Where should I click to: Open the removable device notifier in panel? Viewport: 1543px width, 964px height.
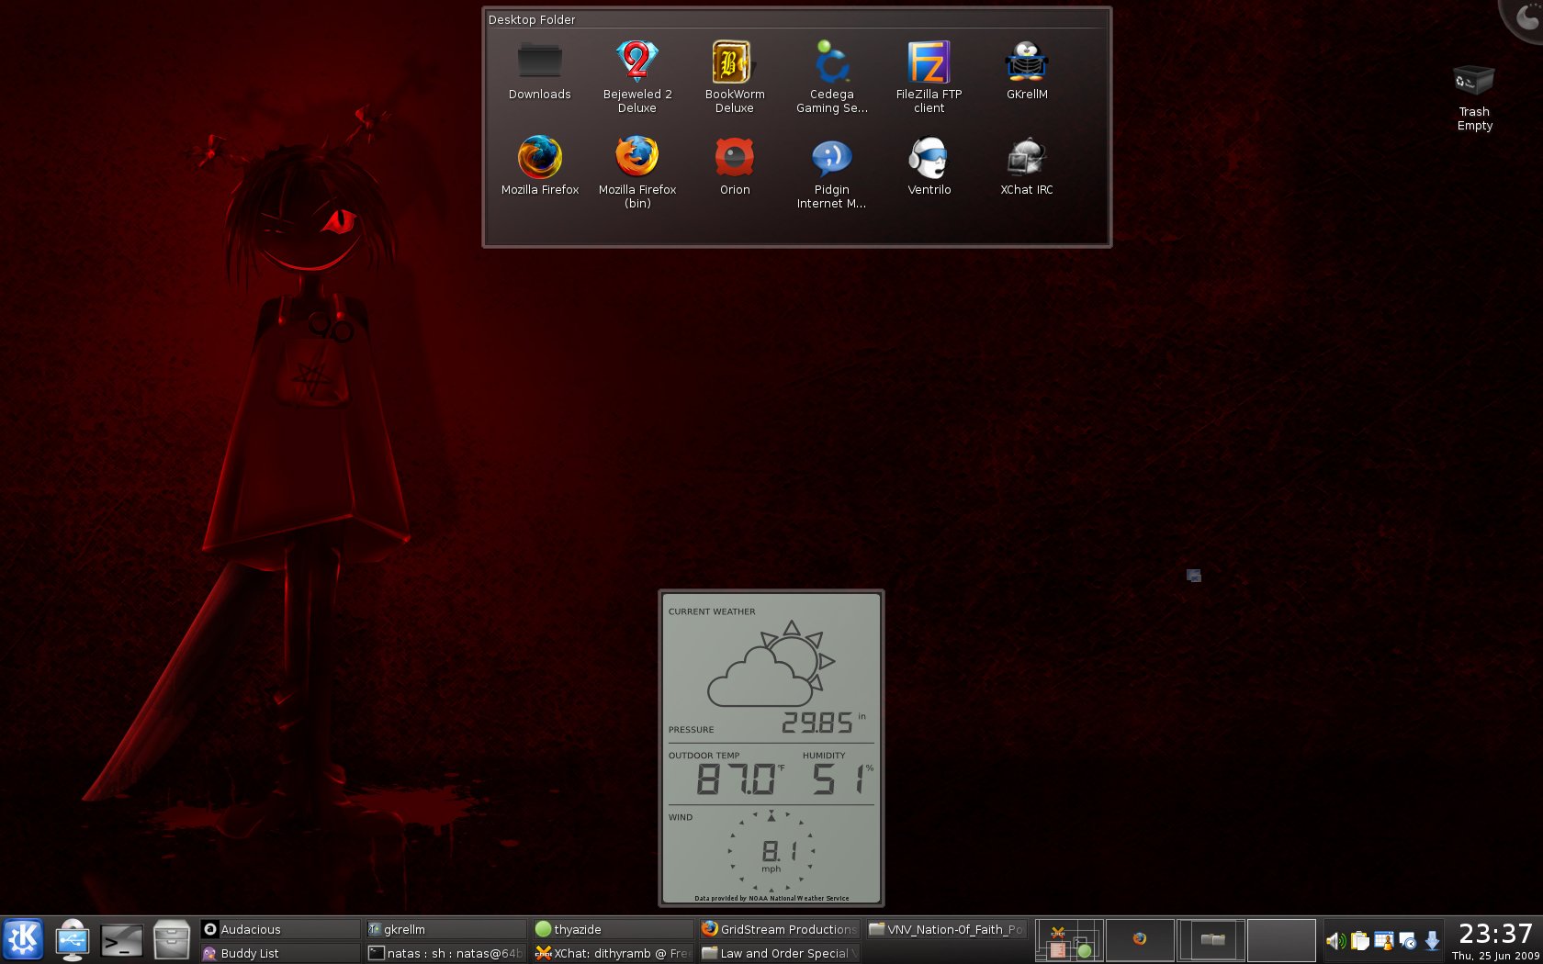[72, 940]
